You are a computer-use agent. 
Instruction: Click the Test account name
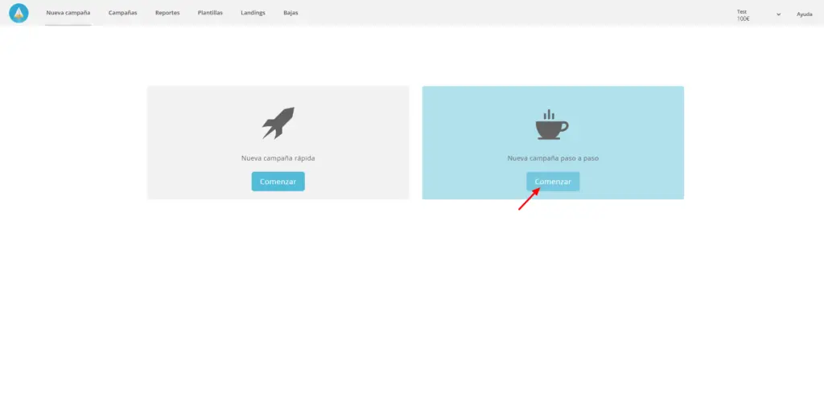click(741, 10)
